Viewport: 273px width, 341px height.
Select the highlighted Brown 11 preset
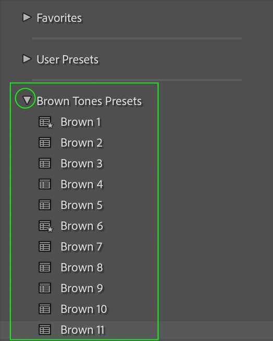click(136, 330)
